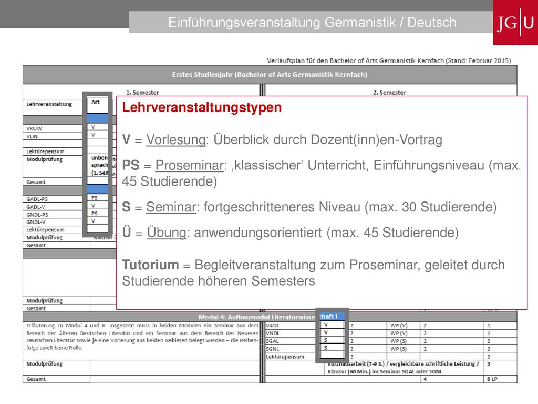
Task: Click the 'Erstes Studienjahr' table header
Action: click(270, 75)
